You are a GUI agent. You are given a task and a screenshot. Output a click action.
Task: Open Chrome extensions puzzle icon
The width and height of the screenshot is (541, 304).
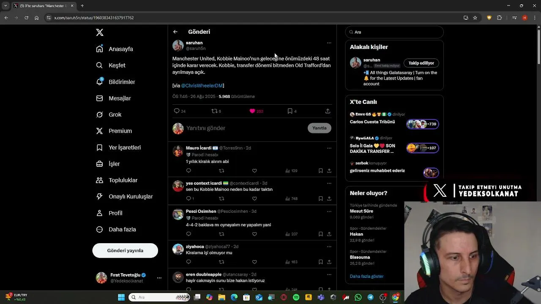point(499,18)
